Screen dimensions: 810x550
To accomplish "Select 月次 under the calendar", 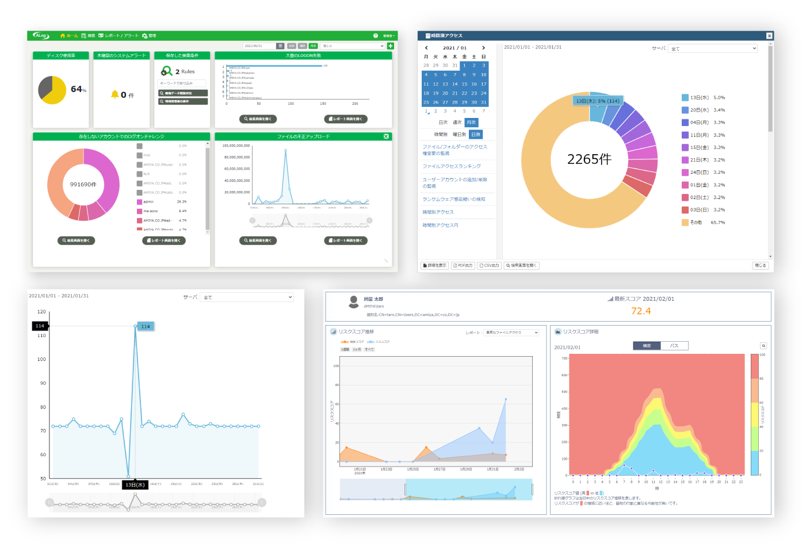I will click(471, 123).
